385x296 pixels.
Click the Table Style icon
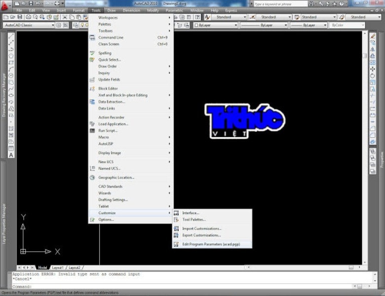coord(297,17)
